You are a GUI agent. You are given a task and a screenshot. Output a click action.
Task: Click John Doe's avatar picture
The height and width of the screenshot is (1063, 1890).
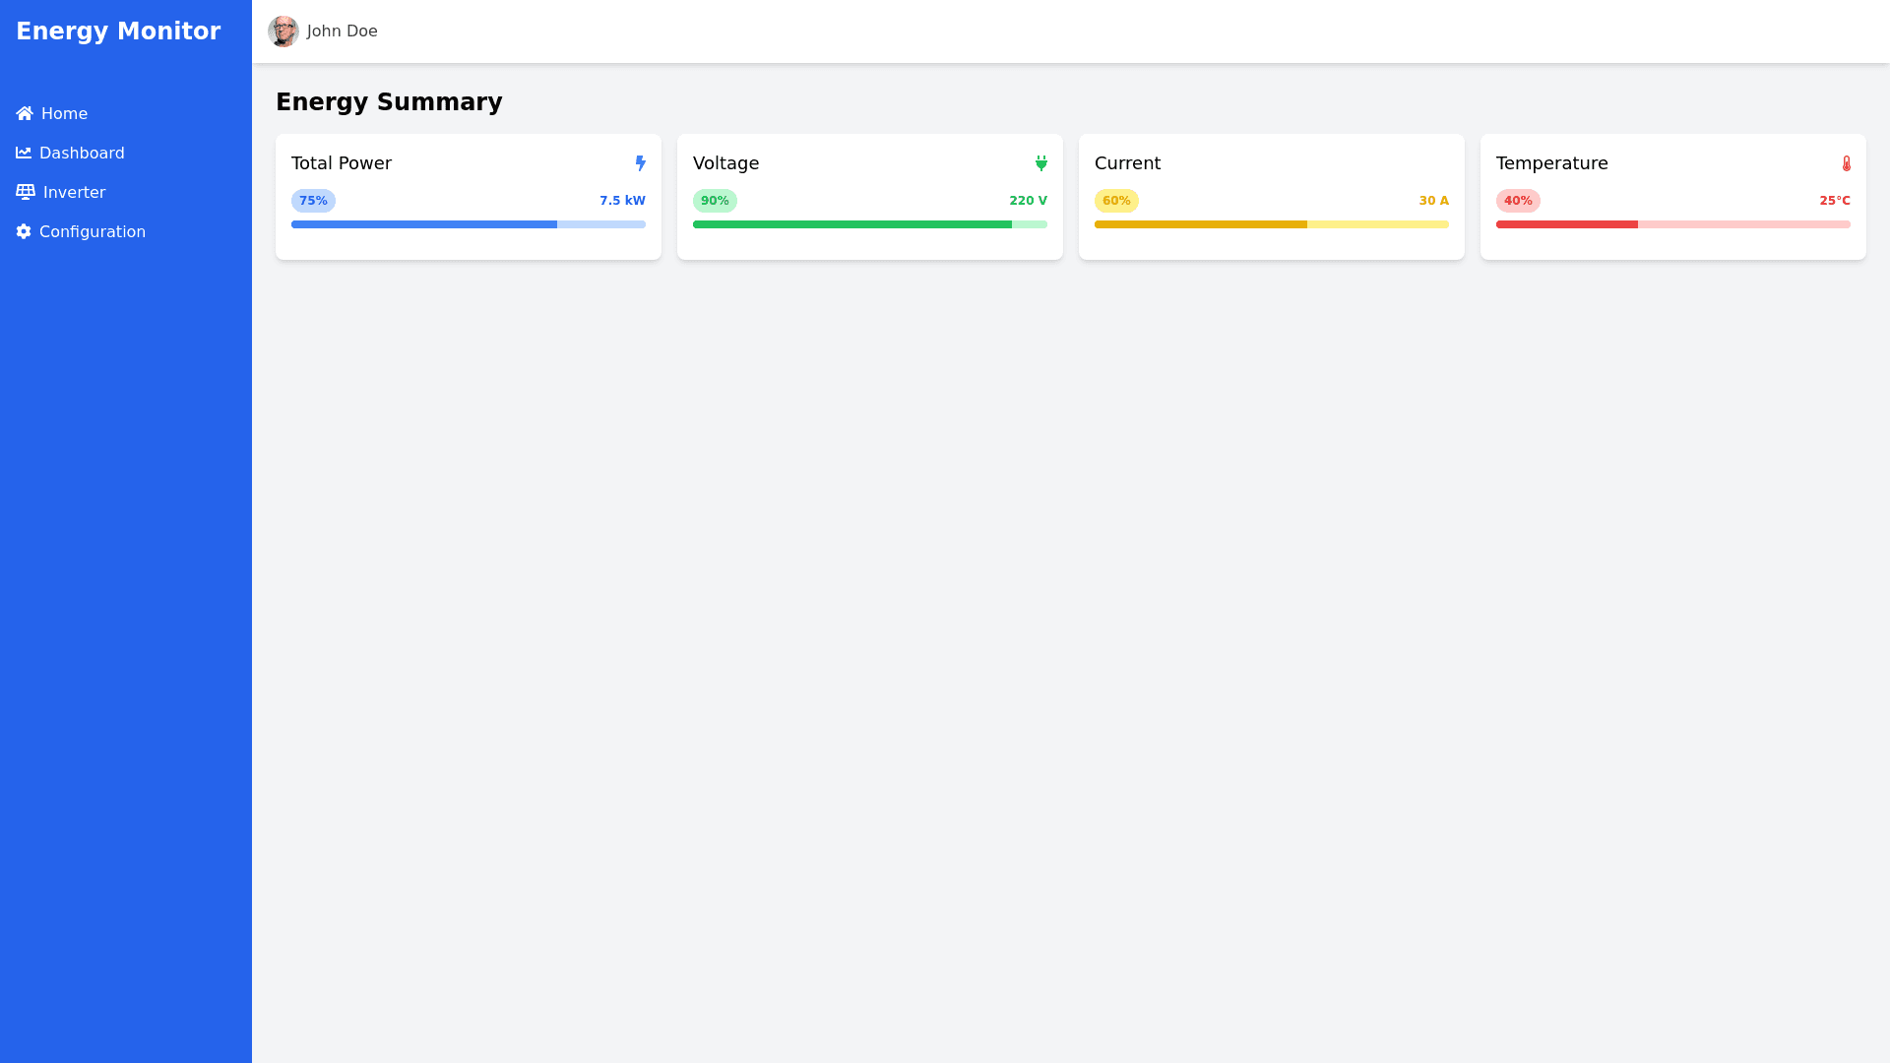(x=283, y=31)
